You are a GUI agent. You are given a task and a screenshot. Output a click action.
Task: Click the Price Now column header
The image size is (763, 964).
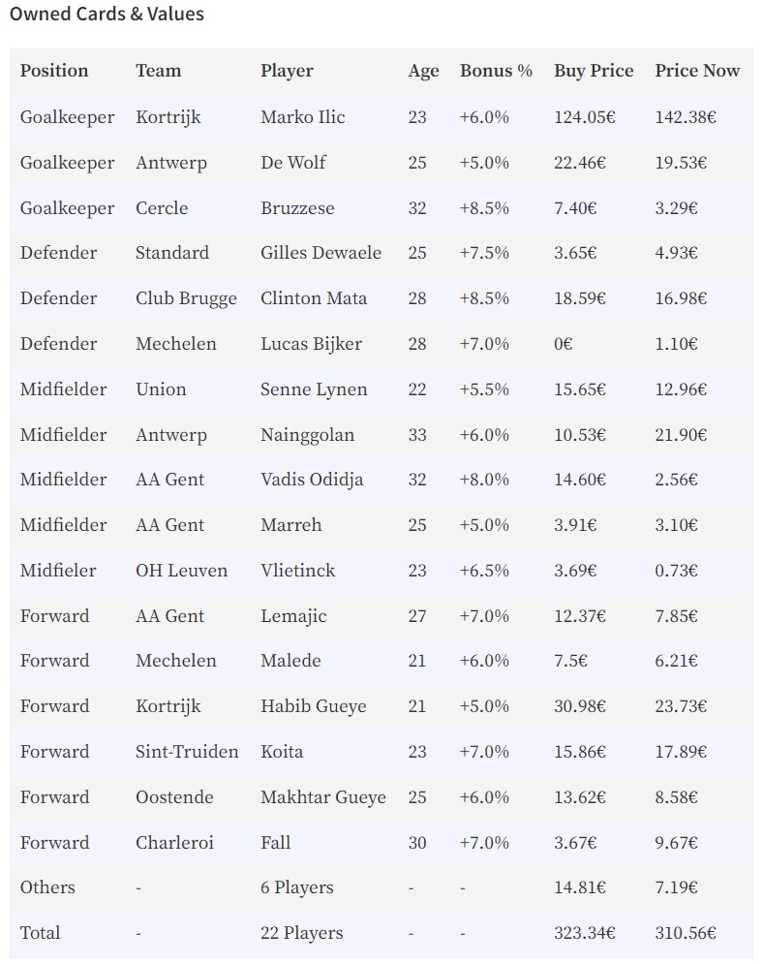pos(697,71)
